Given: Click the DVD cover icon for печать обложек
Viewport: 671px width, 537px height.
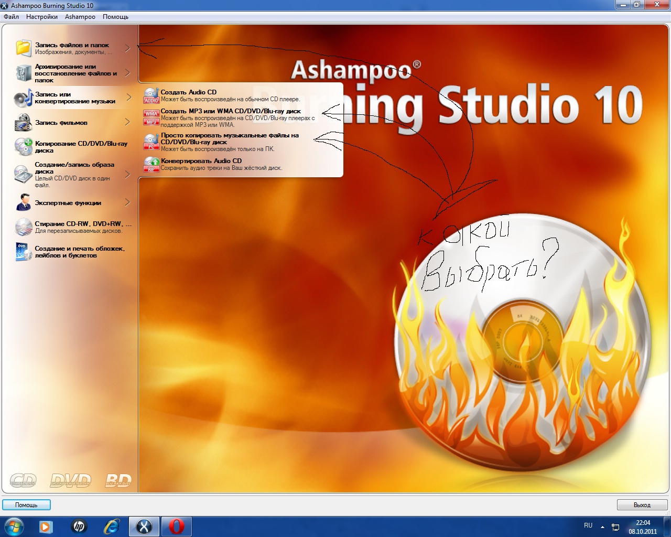Looking at the screenshot, I should pyautogui.click(x=24, y=252).
